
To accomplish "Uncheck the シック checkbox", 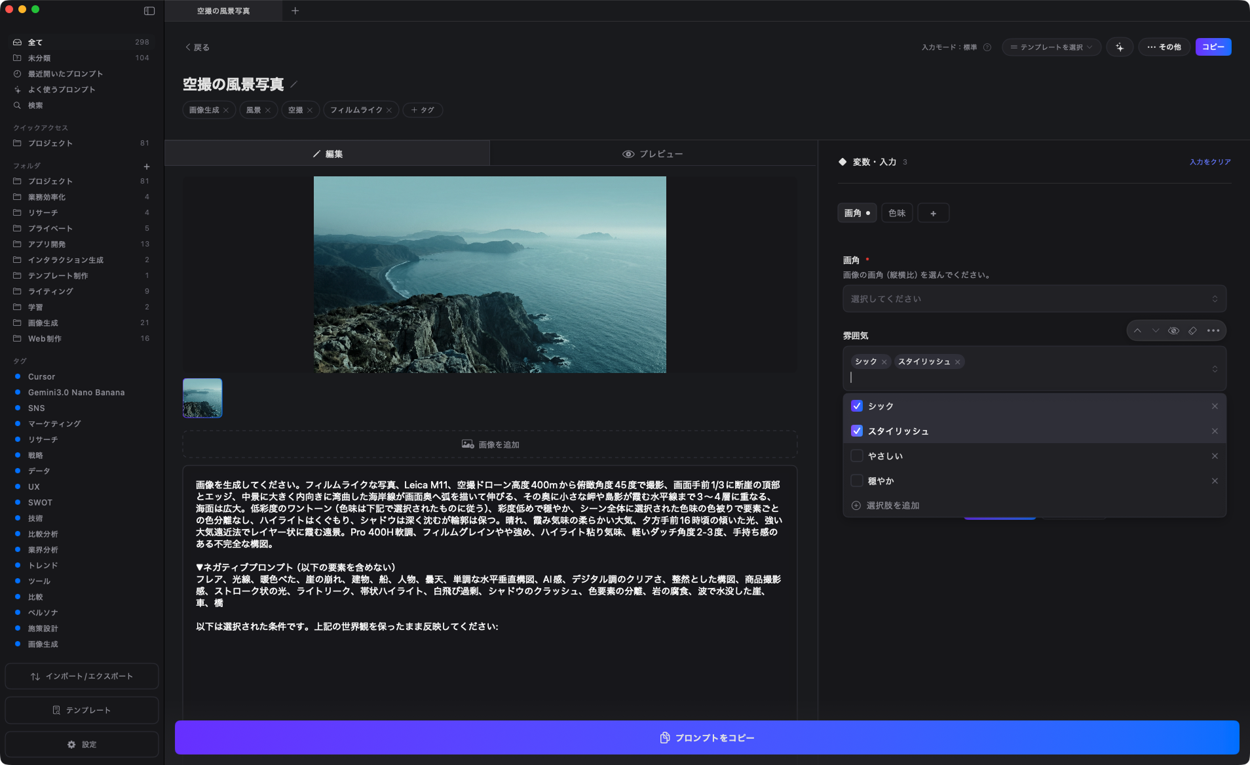I will pos(857,406).
